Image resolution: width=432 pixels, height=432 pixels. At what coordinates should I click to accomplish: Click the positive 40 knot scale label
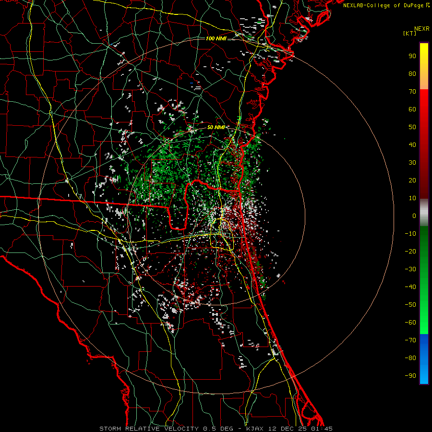(412, 144)
